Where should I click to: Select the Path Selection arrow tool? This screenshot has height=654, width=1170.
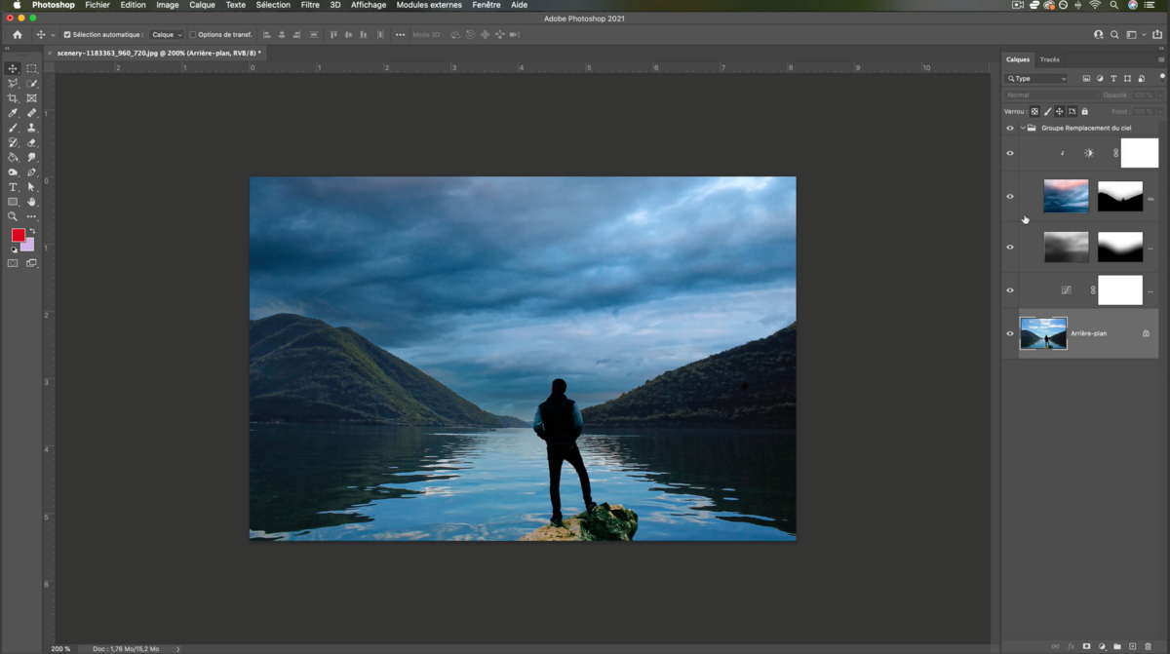click(x=31, y=187)
